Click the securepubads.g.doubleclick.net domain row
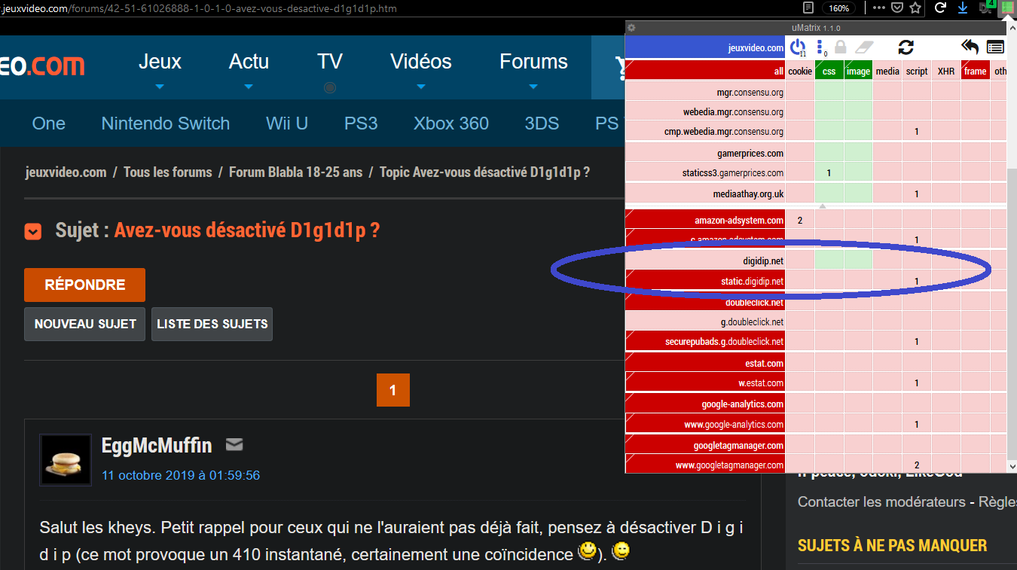The image size is (1017, 570). pos(705,341)
